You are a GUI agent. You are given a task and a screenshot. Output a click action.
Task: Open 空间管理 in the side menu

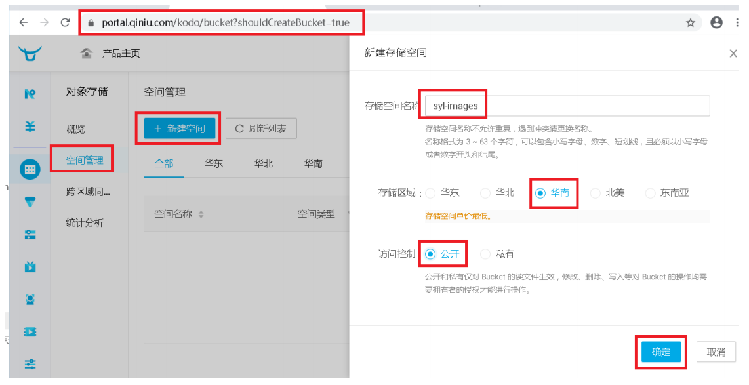coord(85,160)
